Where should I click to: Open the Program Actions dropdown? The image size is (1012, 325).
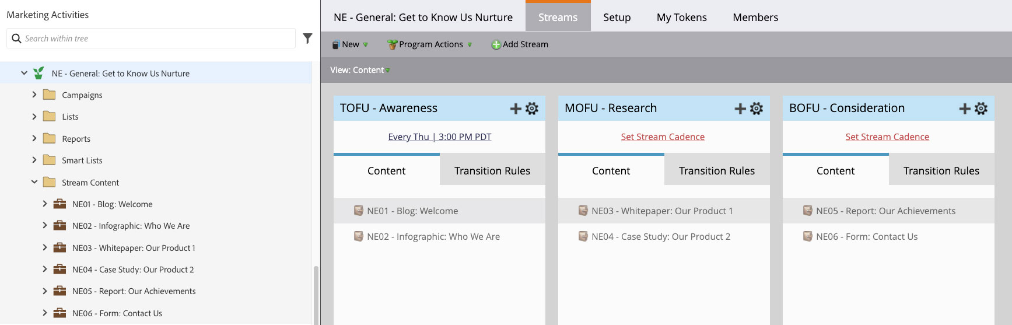[430, 44]
